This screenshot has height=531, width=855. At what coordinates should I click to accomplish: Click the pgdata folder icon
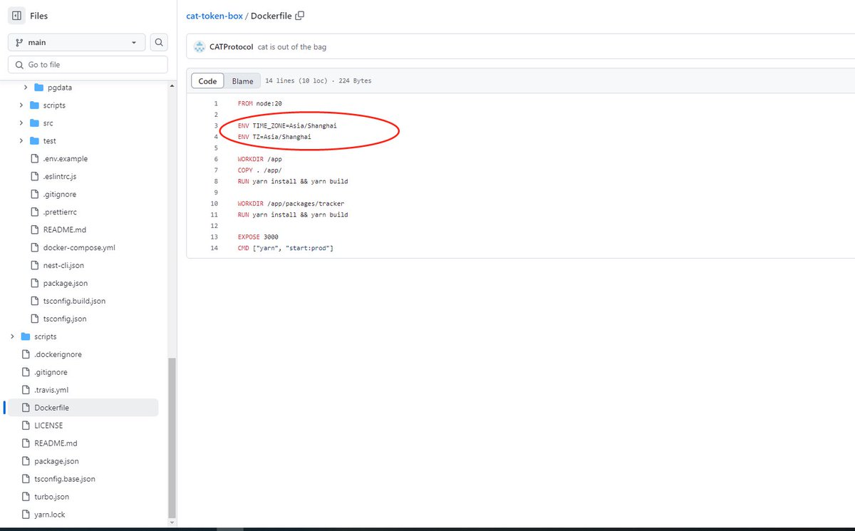pyautogui.click(x=39, y=88)
